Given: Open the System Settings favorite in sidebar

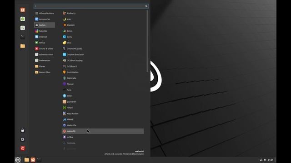Looking at the screenshot, I should (x=23, y=28).
